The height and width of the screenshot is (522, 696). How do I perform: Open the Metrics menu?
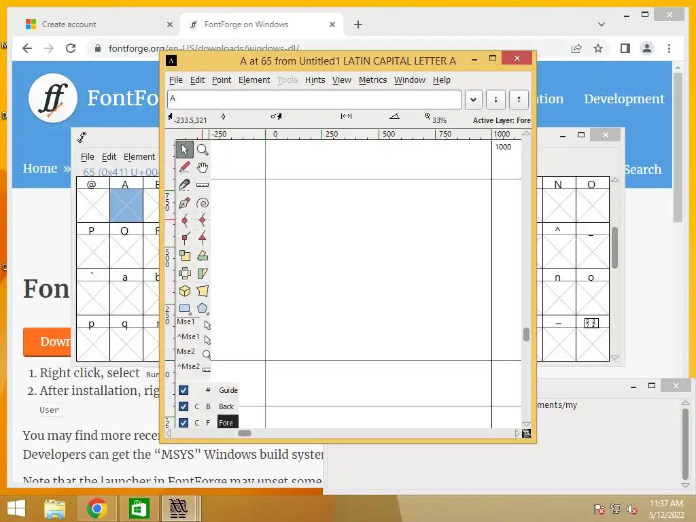tap(373, 80)
